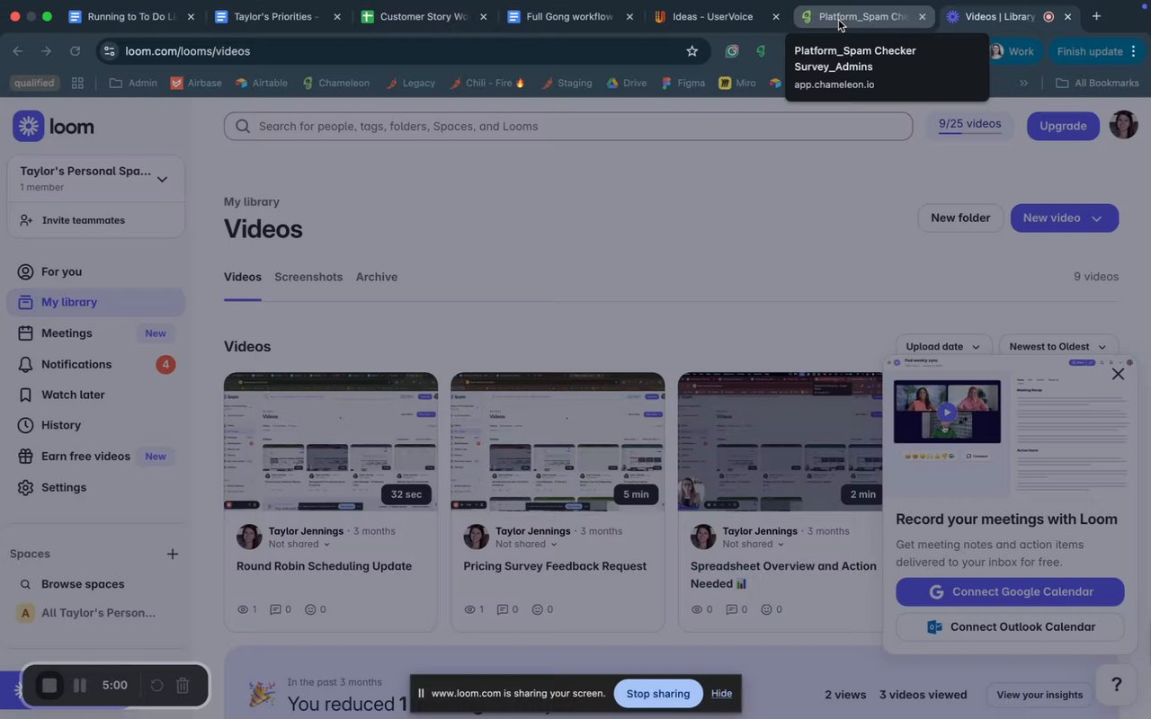
Task: Switch to Ideas - UserVoice browser tab
Action: tap(716, 16)
